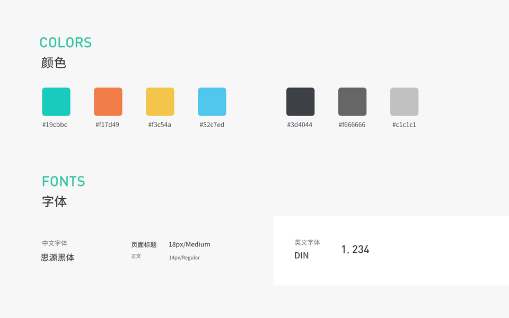Select the dark charcoal #3d4044 swatch
This screenshot has height=318, width=509.
point(300,102)
